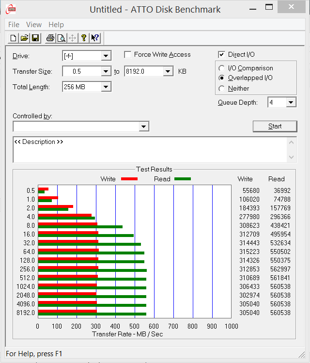
Task: Select the Overlapped I/O radio button
Action: [x=222, y=78]
